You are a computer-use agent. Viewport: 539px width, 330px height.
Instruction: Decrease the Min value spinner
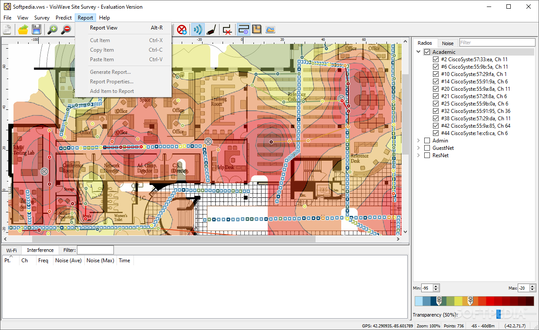pos(436,290)
